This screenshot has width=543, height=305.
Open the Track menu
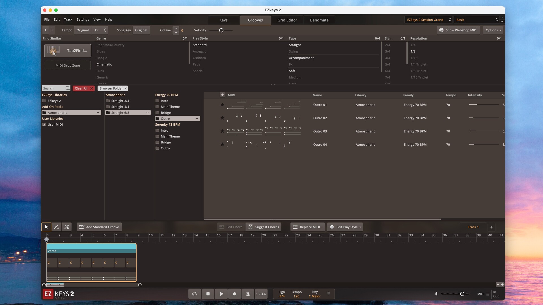tap(68, 19)
